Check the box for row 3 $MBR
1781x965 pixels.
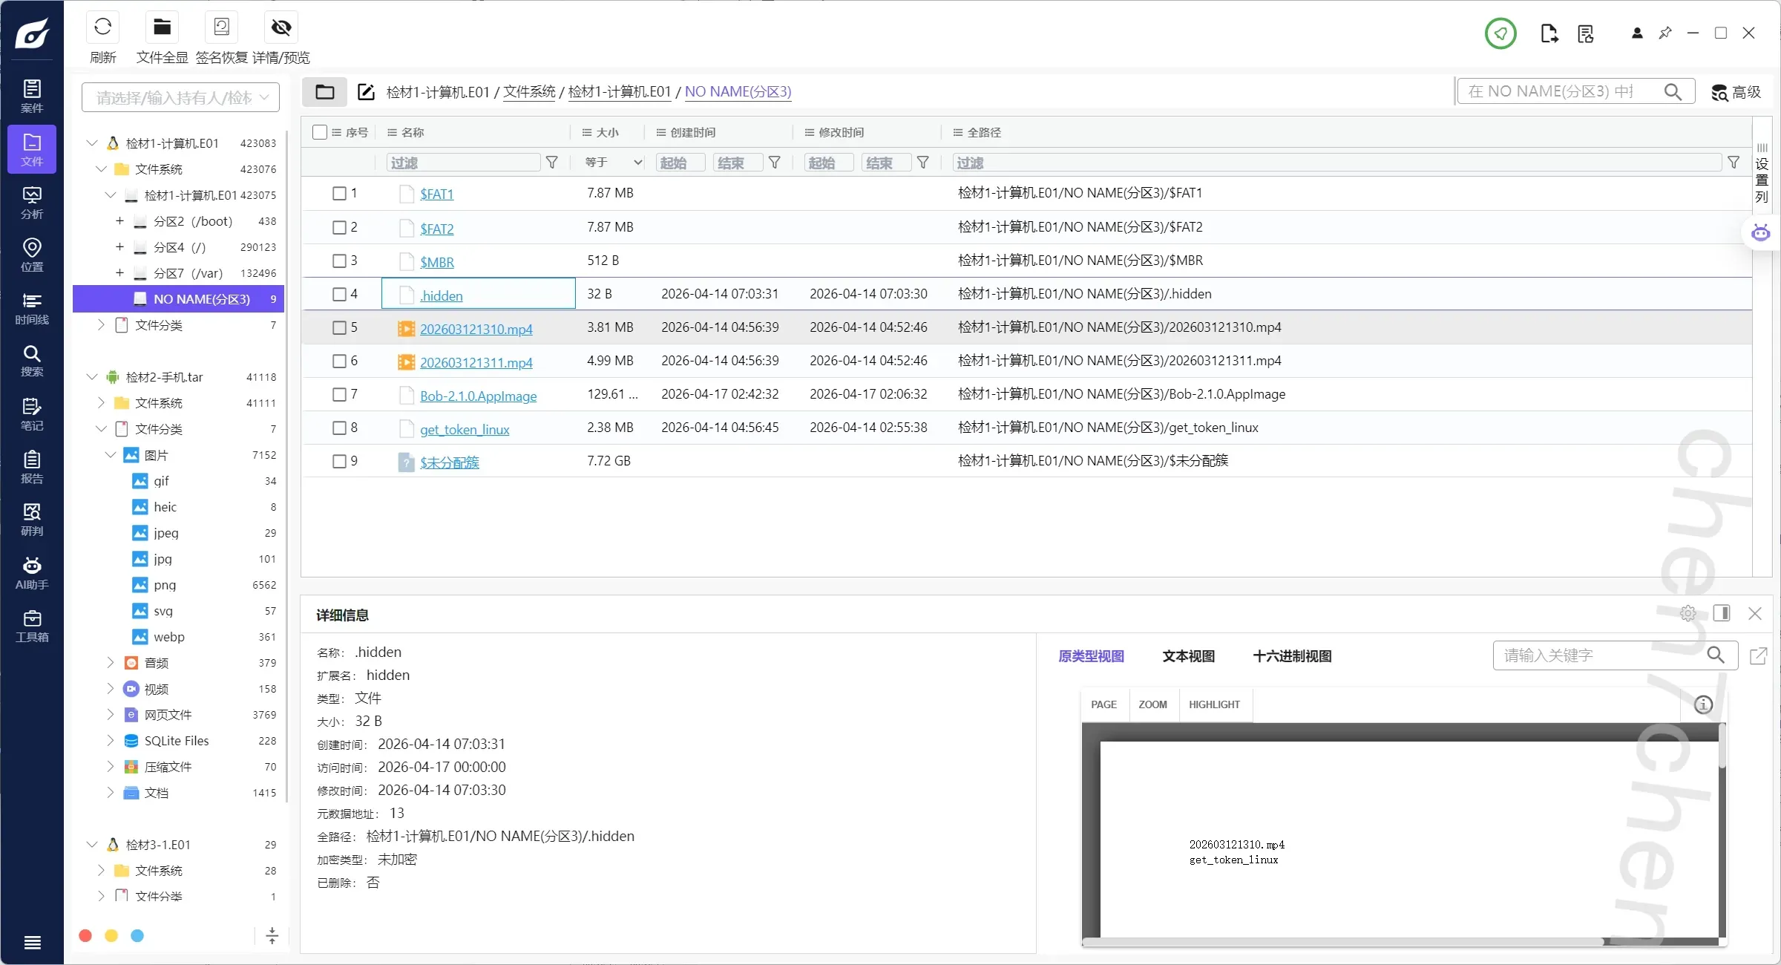pos(339,261)
